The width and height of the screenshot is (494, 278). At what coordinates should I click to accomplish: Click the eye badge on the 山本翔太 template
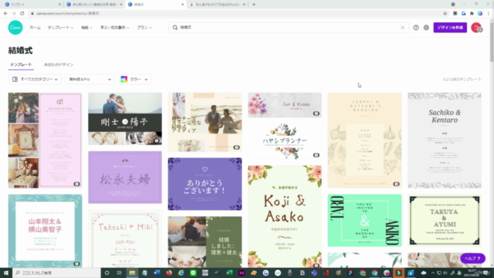tap(76, 264)
